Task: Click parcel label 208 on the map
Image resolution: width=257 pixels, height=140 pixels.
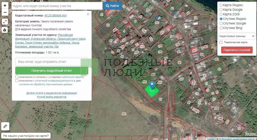Action: (217, 108)
